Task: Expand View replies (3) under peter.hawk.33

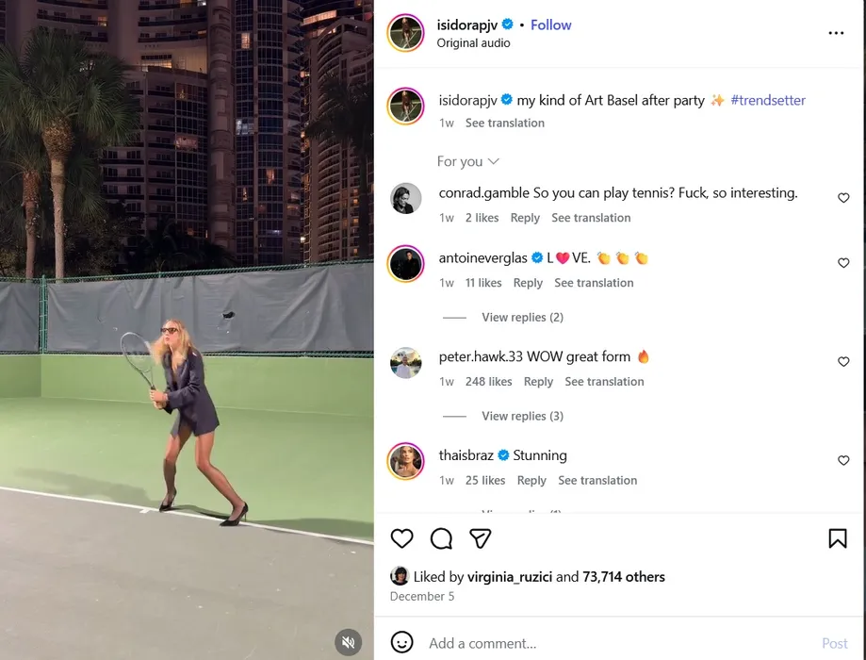Action: pos(522,416)
